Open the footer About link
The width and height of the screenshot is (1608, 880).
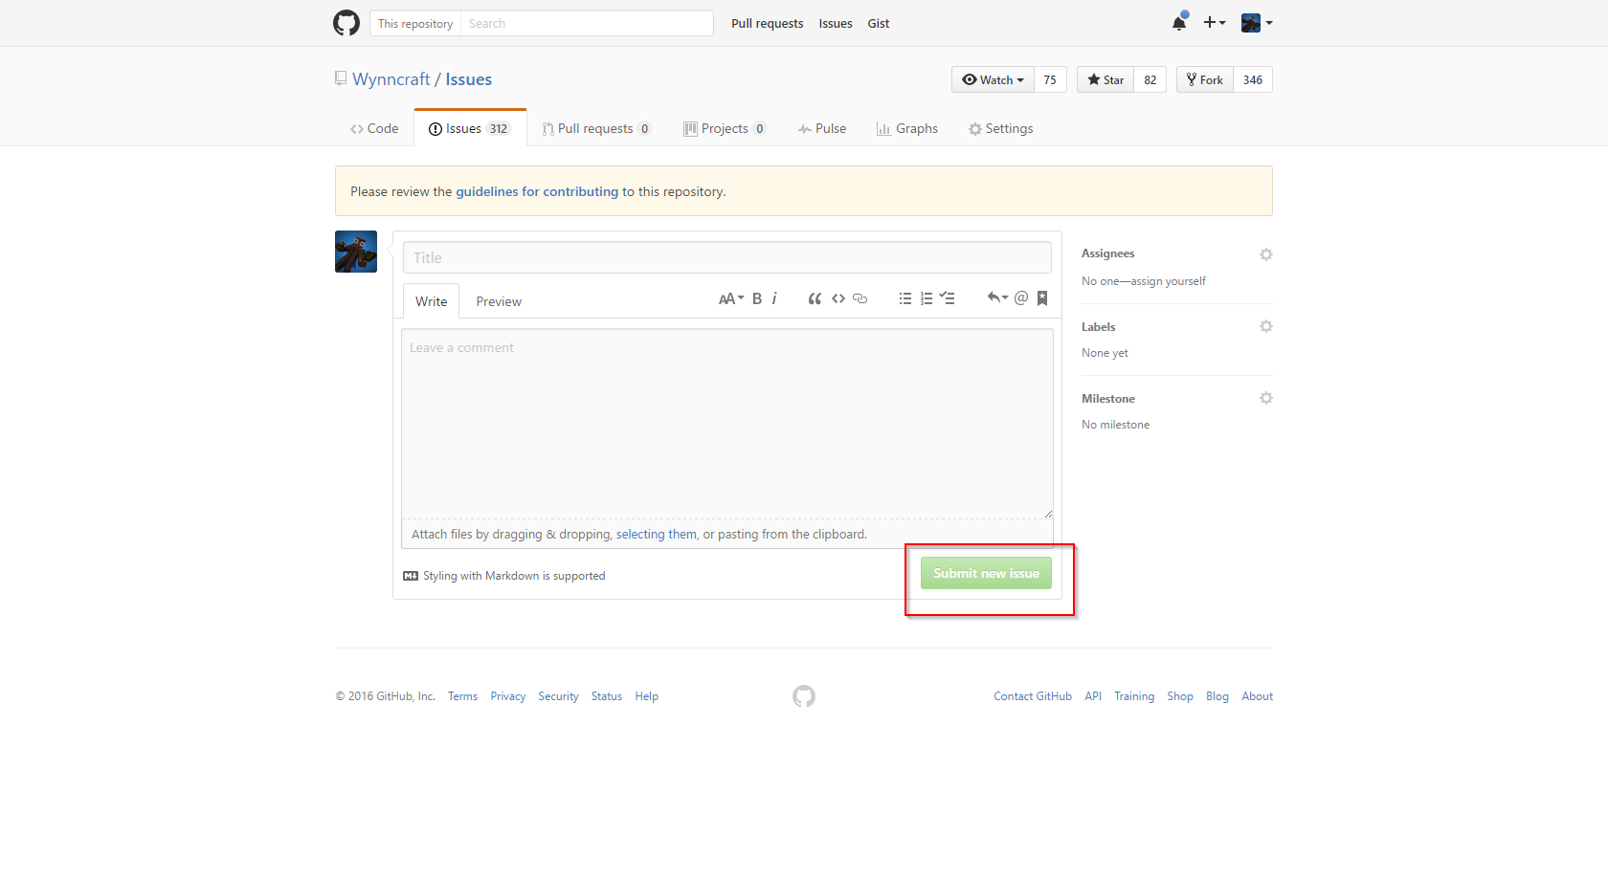point(1258,696)
